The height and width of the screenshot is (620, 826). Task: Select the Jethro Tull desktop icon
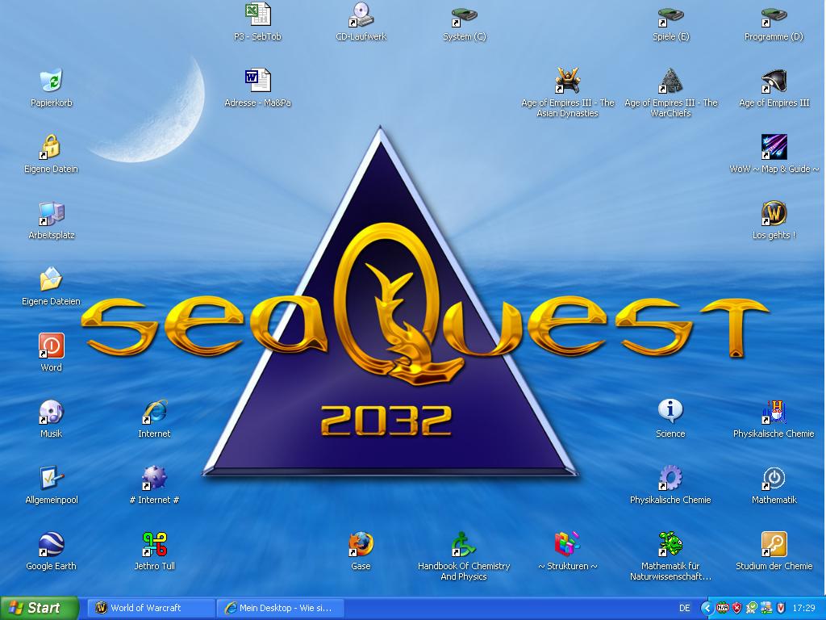click(x=154, y=545)
